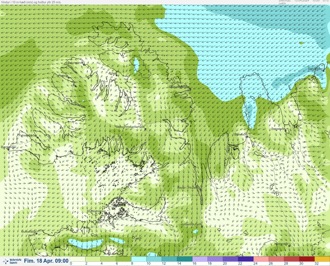
Task: Select the Æðey station label
Action: point(113,73)
